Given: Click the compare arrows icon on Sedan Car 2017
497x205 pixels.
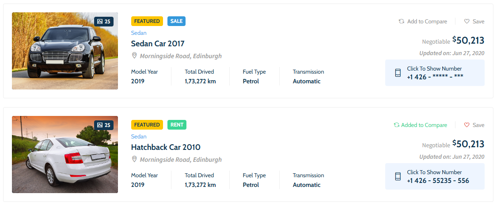Looking at the screenshot, I should (x=401, y=21).
